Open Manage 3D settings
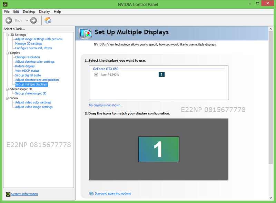 click(x=29, y=44)
